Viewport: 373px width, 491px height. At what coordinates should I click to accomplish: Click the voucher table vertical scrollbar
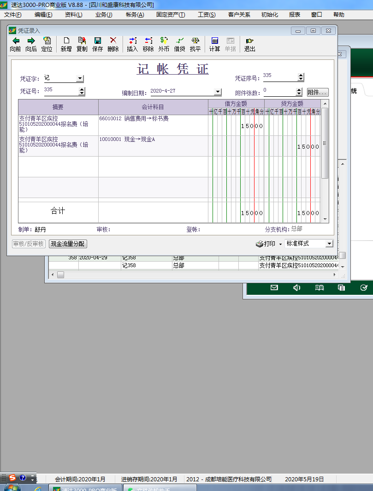[x=325, y=143]
